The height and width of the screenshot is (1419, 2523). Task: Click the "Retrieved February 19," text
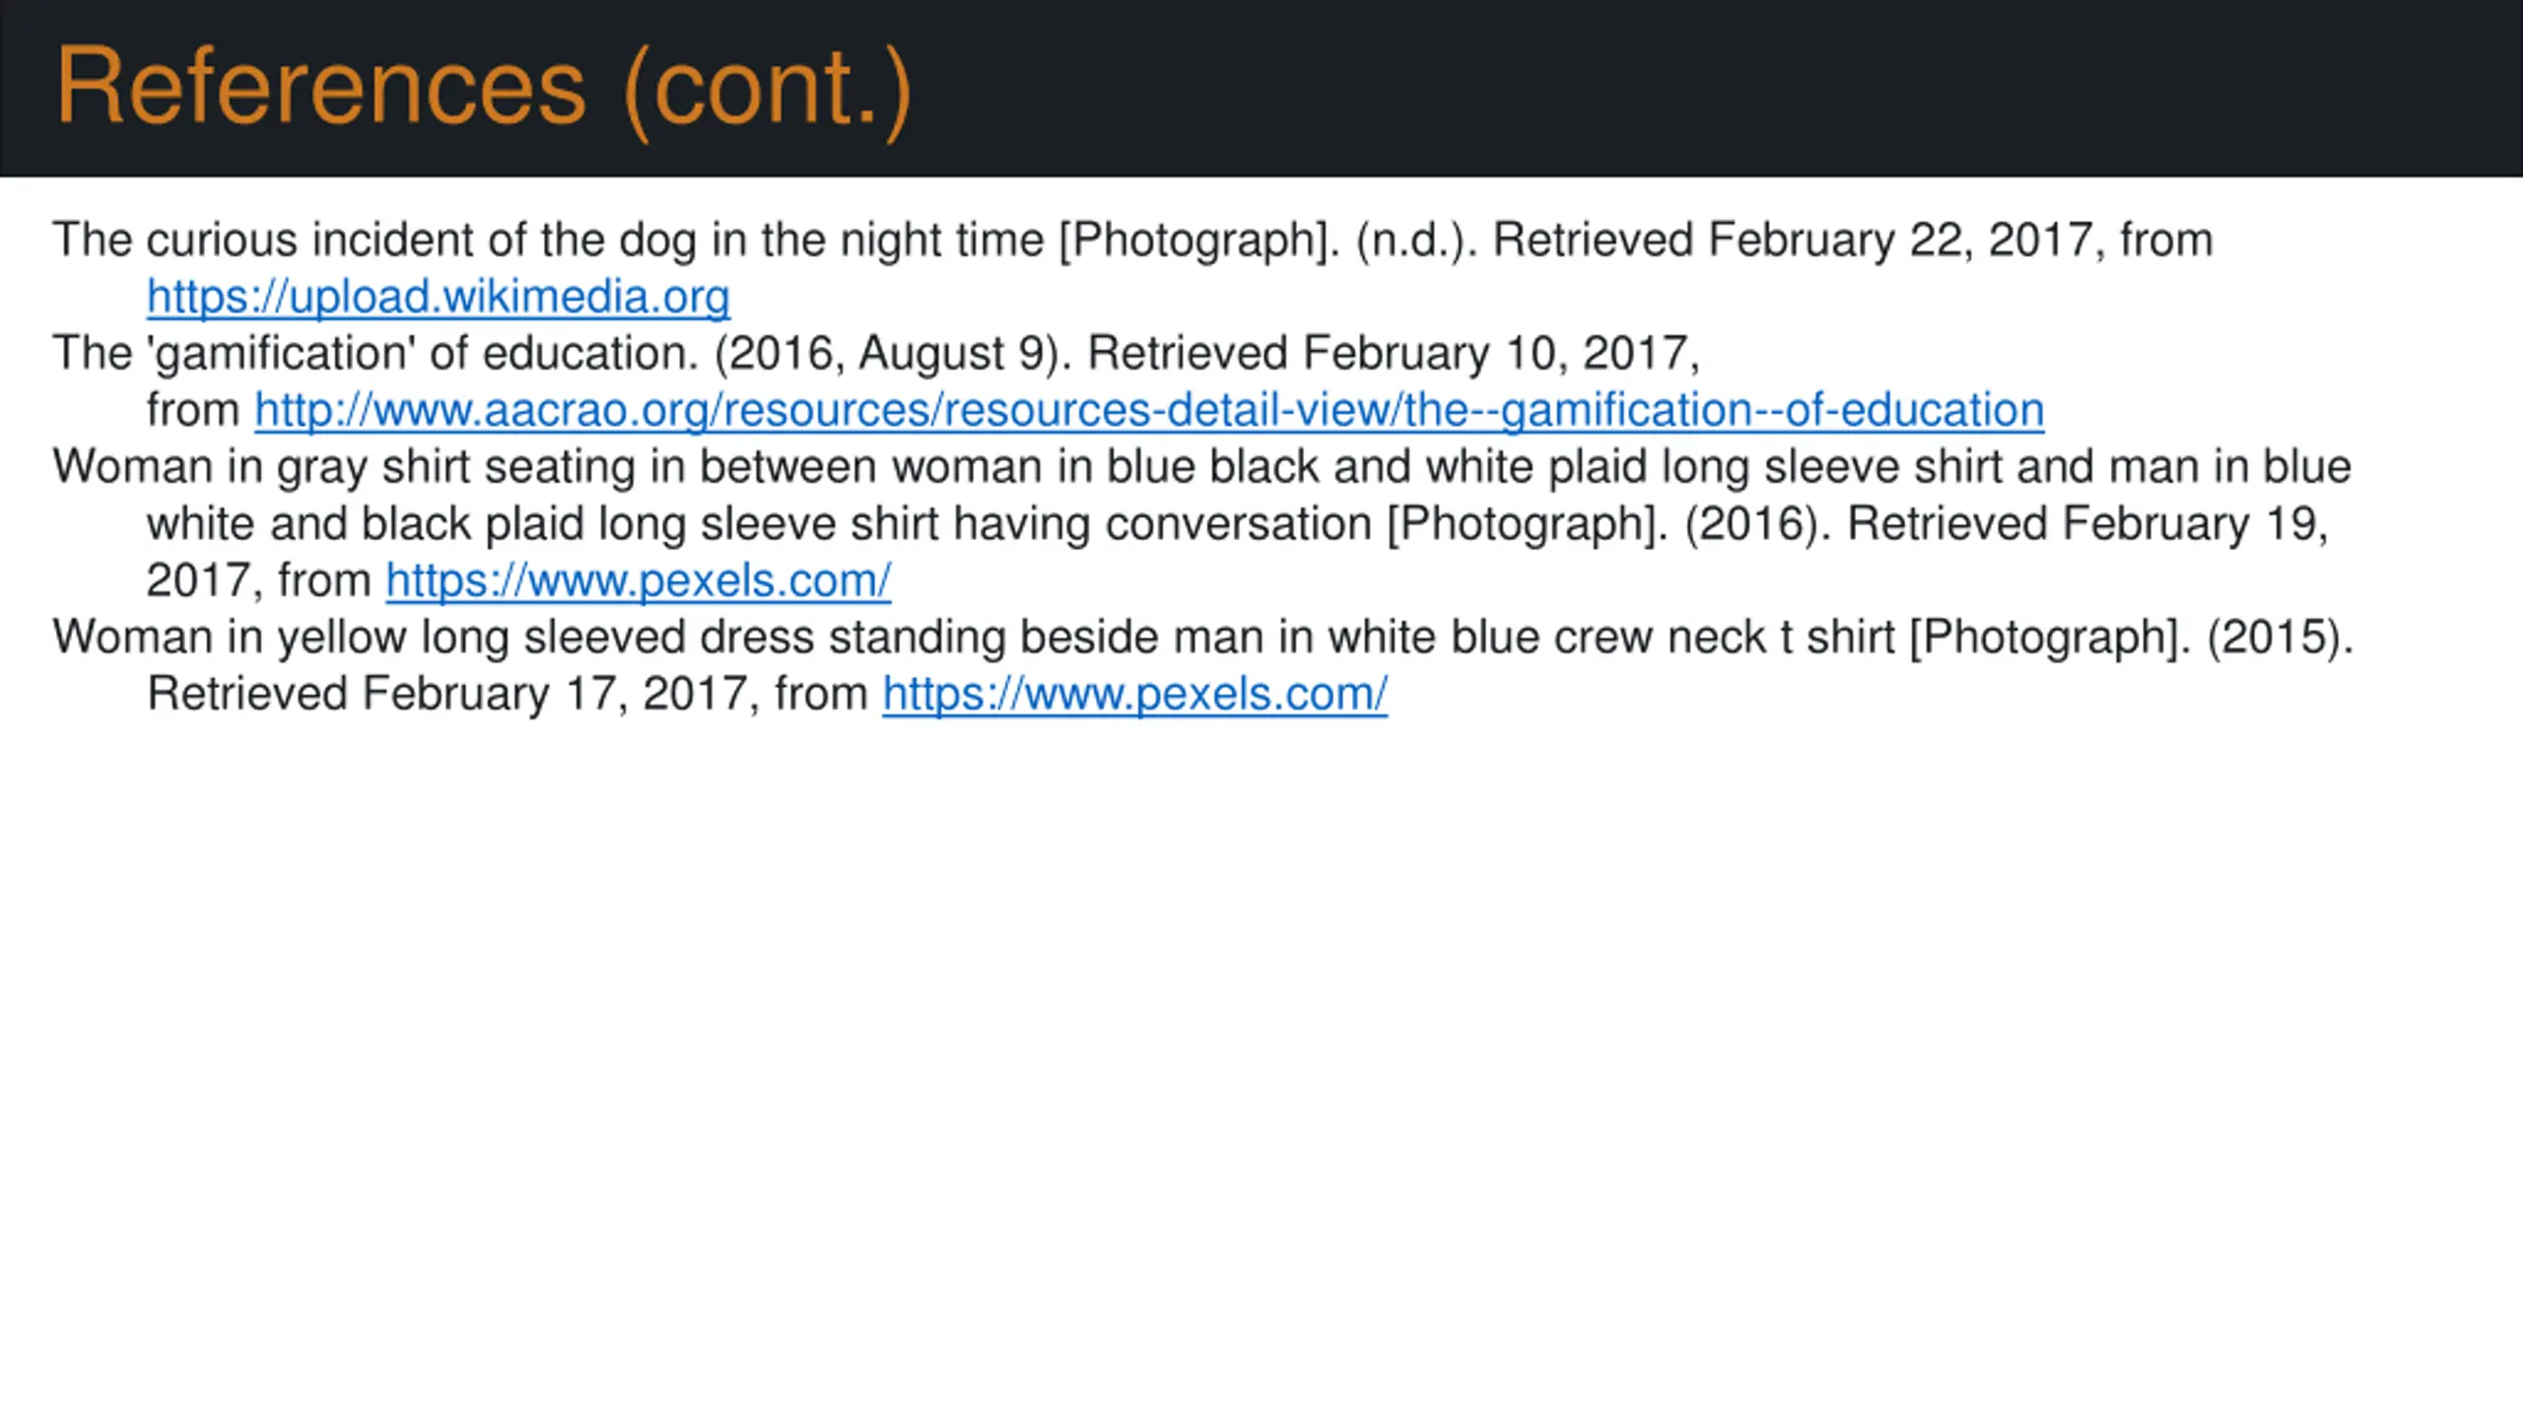click(x=2087, y=524)
